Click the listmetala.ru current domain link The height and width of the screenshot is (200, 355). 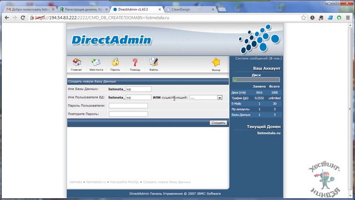(268, 133)
